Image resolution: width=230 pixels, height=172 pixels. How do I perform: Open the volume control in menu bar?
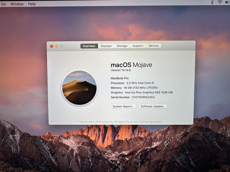227,2
